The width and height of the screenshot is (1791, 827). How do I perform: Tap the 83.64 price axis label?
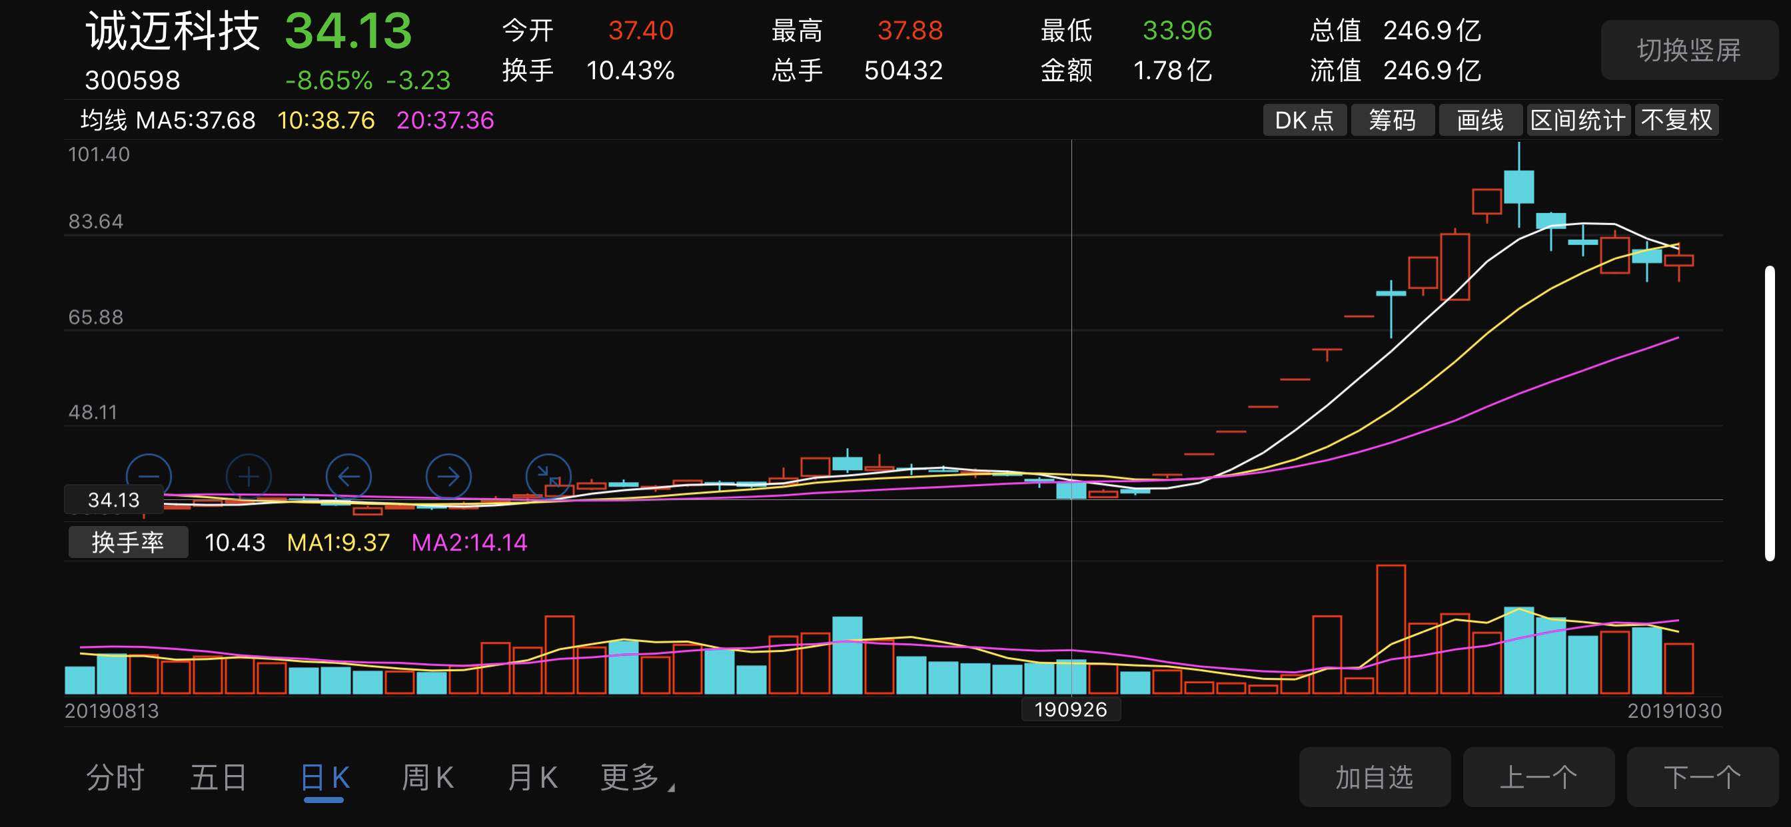pyautogui.click(x=96, y=222)
